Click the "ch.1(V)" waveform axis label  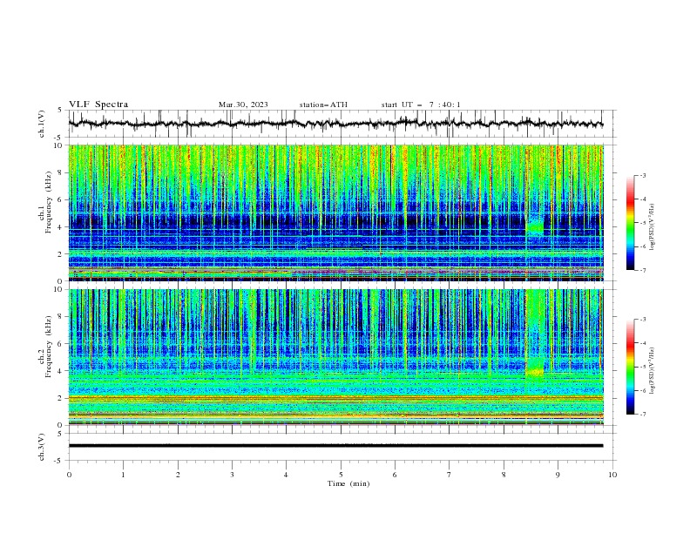[x=42, y=124]
